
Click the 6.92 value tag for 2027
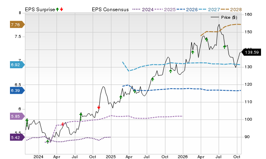pyautogui.click(x=17, y=65)
